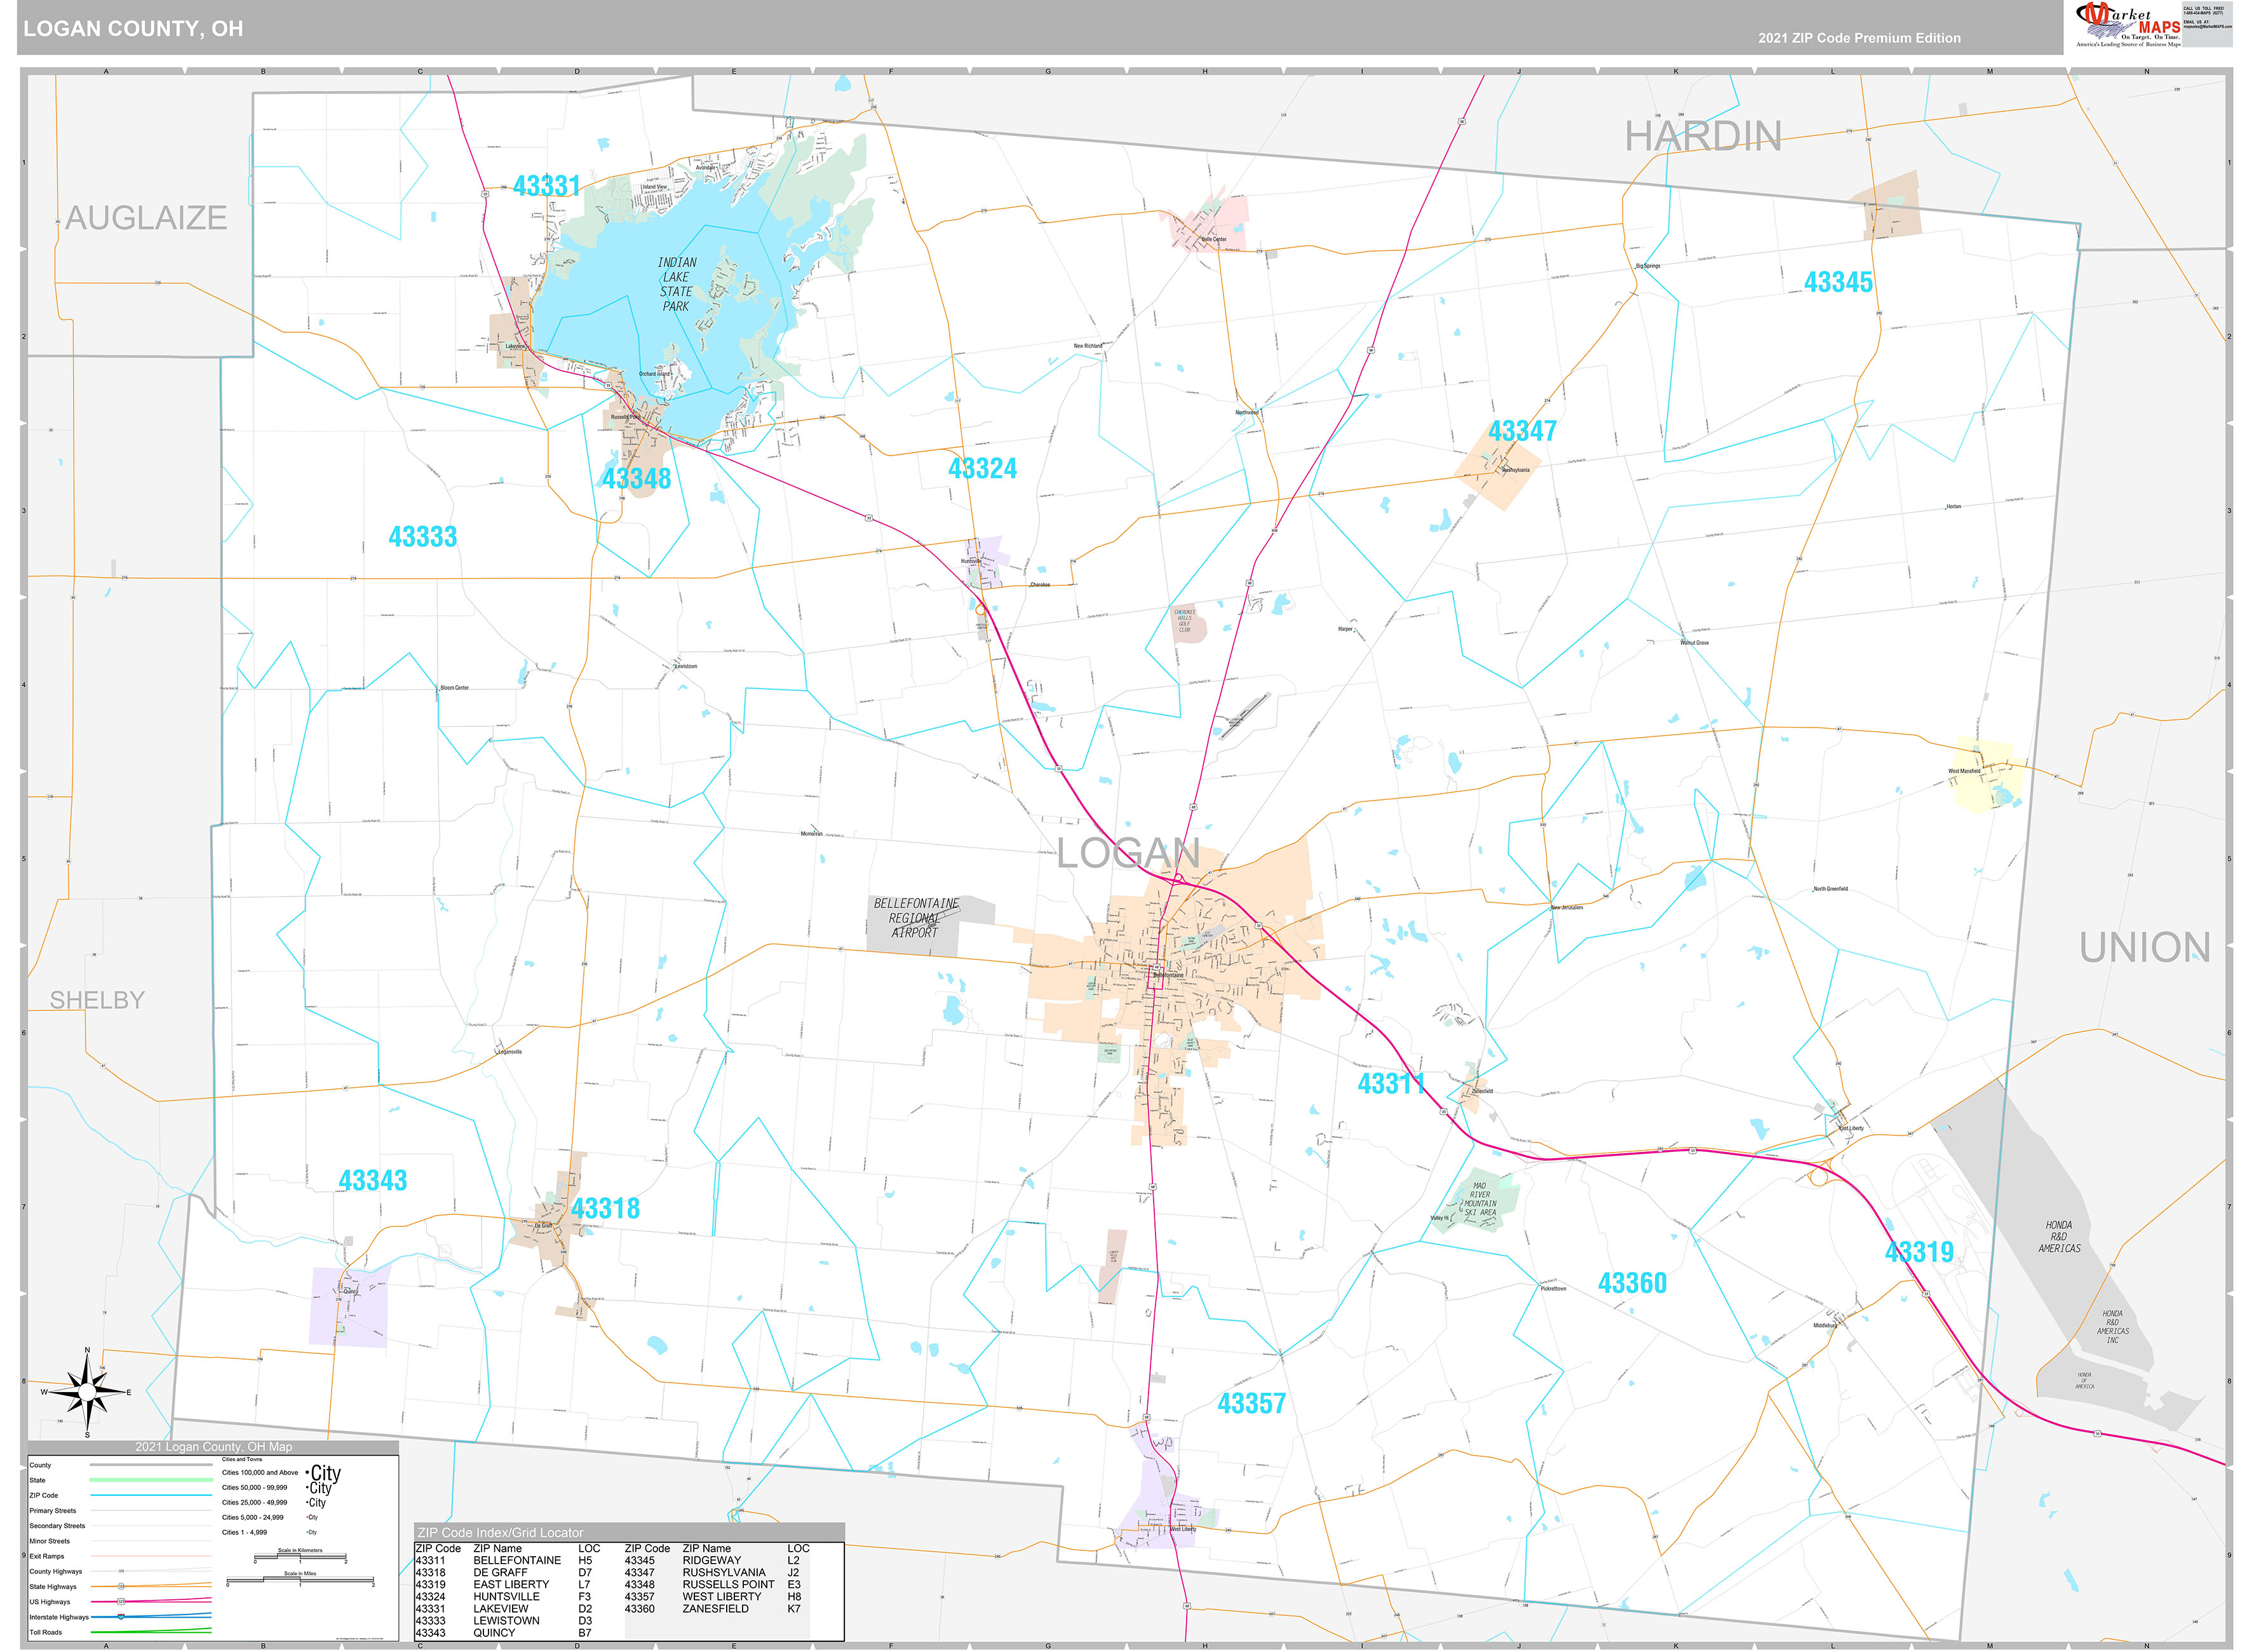Select Secondary Streets in the legend
The image size is (2252, 1652).
click(57, 1526)
